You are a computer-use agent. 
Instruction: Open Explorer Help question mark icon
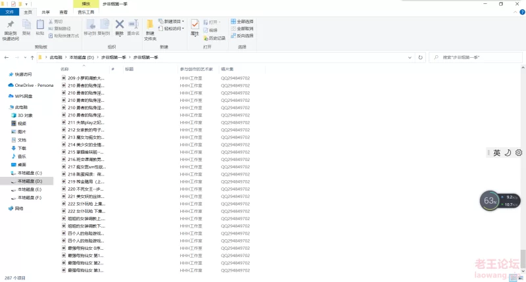[x=522, y=12]
